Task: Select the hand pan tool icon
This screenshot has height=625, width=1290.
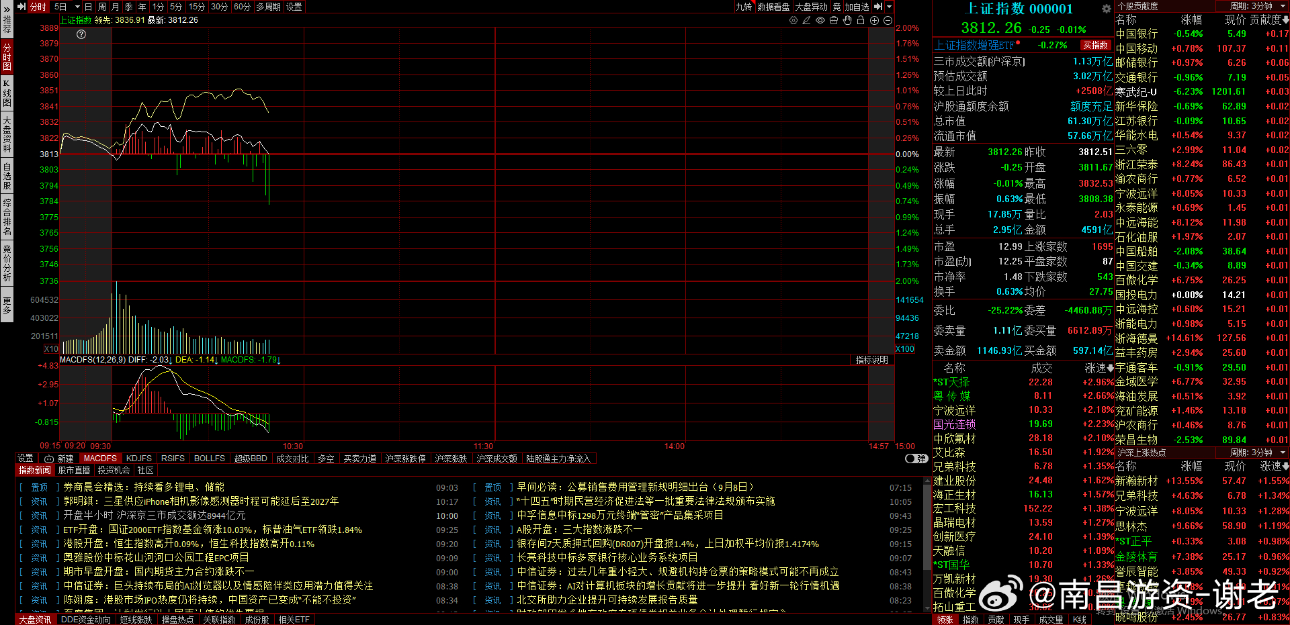Action: click(847, 21)
